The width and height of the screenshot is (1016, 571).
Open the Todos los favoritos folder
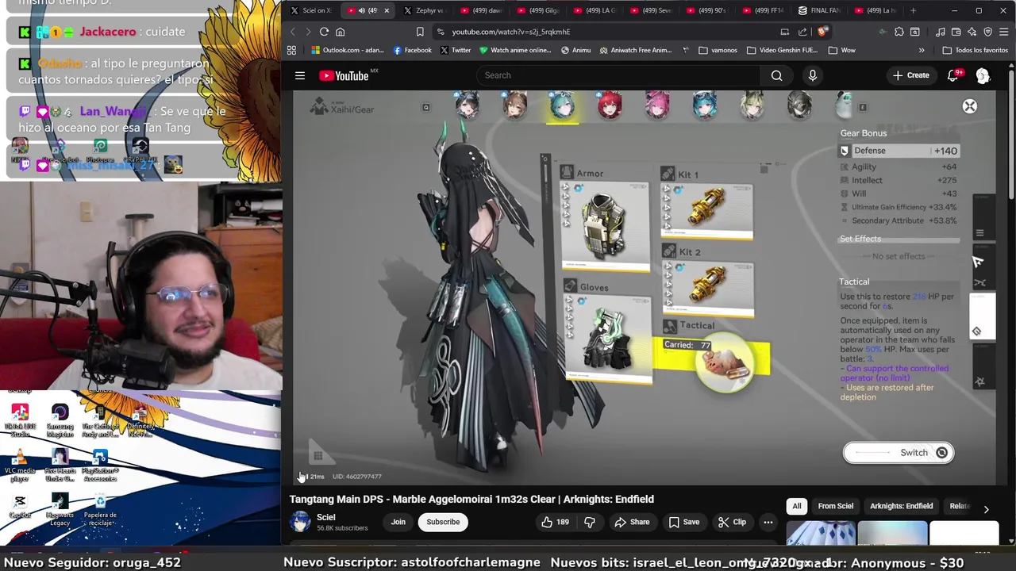[976, 50]
